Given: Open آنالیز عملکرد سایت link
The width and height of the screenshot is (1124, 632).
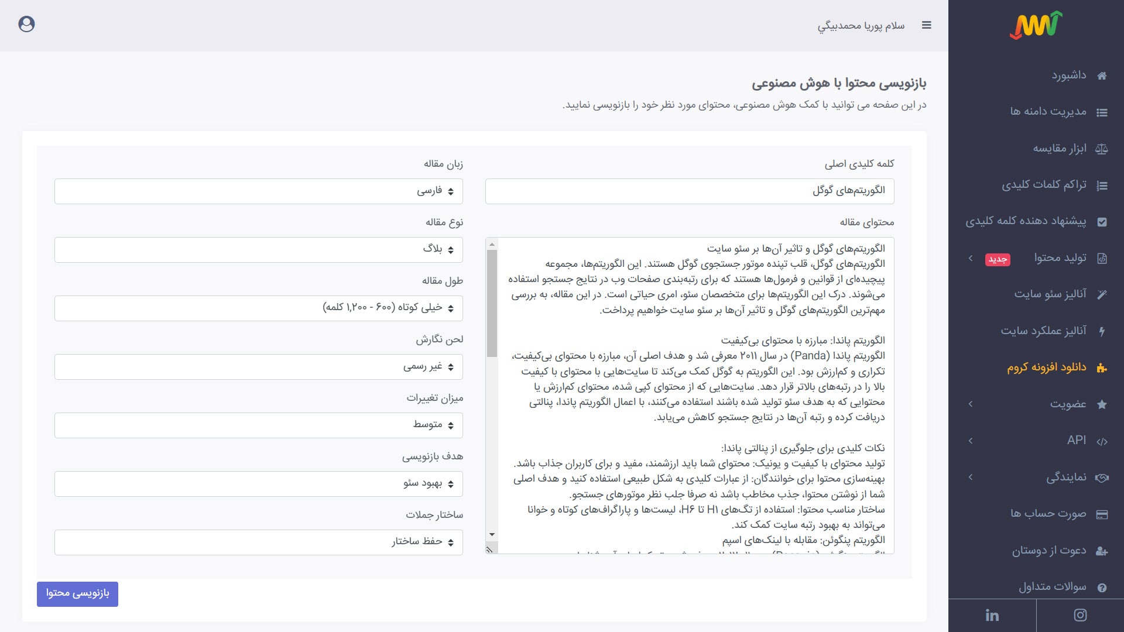Looking at the screenshot, I should click(1043, 331).
